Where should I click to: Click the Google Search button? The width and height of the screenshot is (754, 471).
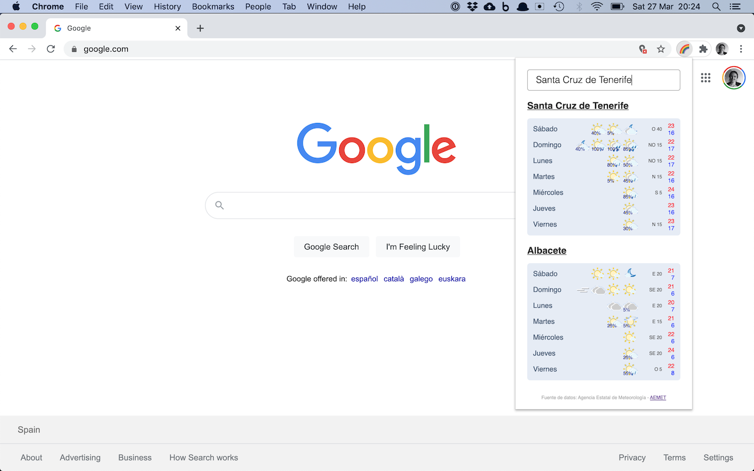point(332,247)
